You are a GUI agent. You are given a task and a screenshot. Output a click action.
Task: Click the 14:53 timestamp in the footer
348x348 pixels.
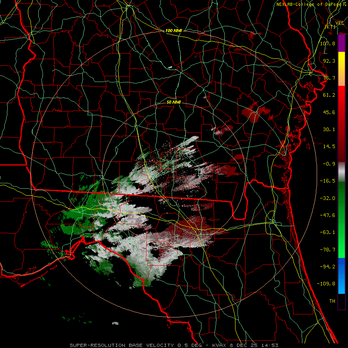(x=270, y=345)
